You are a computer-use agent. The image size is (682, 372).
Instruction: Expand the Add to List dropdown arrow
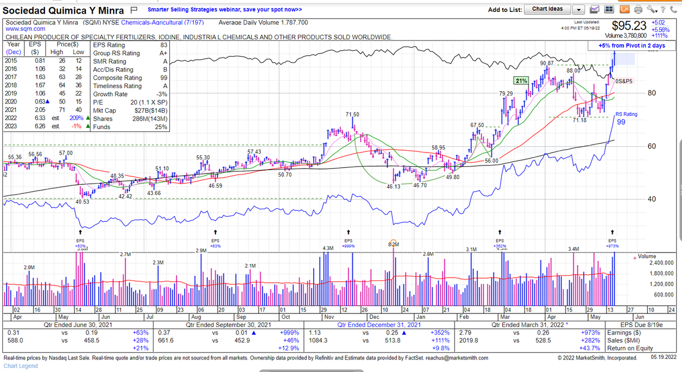click(578, 10)
